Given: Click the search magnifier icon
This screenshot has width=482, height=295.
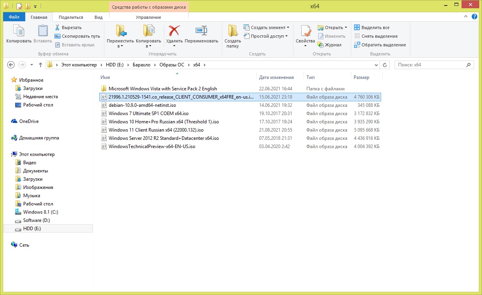Looking at the screenshot, I should (x=468, y=65).
